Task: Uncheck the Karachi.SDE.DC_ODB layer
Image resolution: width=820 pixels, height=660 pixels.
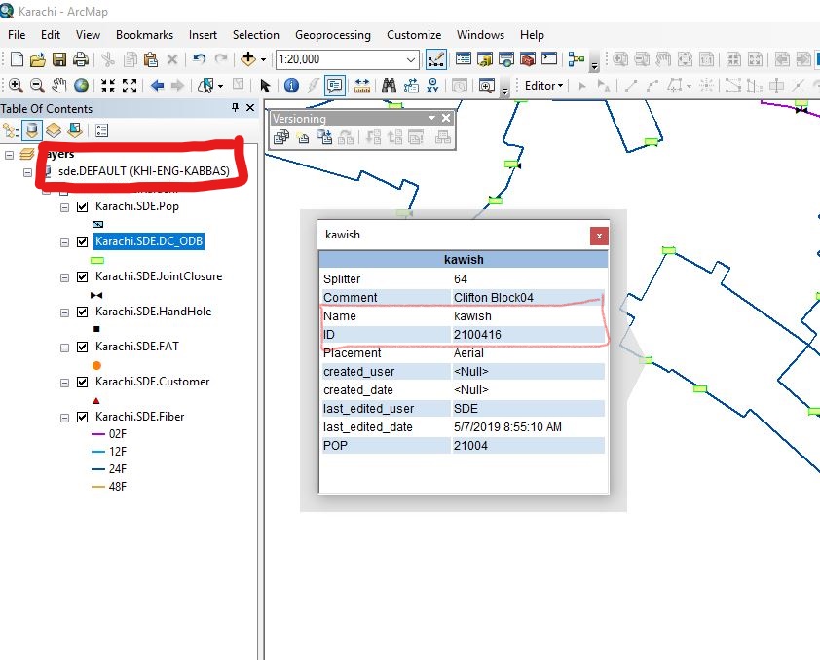Action: click(x=82, y=242)
